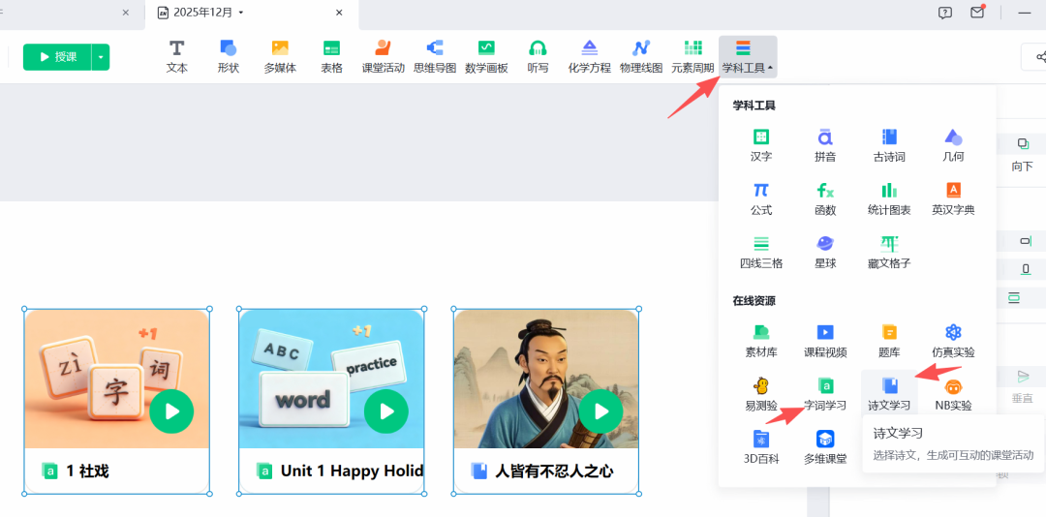The image size is (1046, 517).
Task: Select the 人皆有不忍人之心 card title
Action: 554,471
